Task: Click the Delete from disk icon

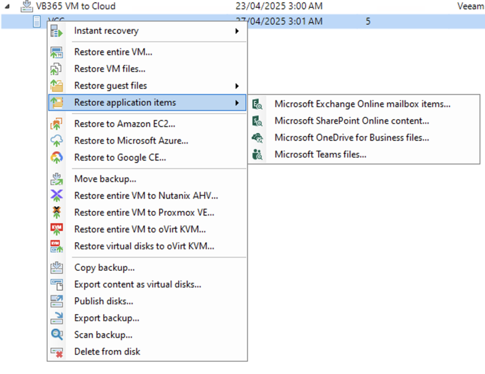Action: (57, 352)
